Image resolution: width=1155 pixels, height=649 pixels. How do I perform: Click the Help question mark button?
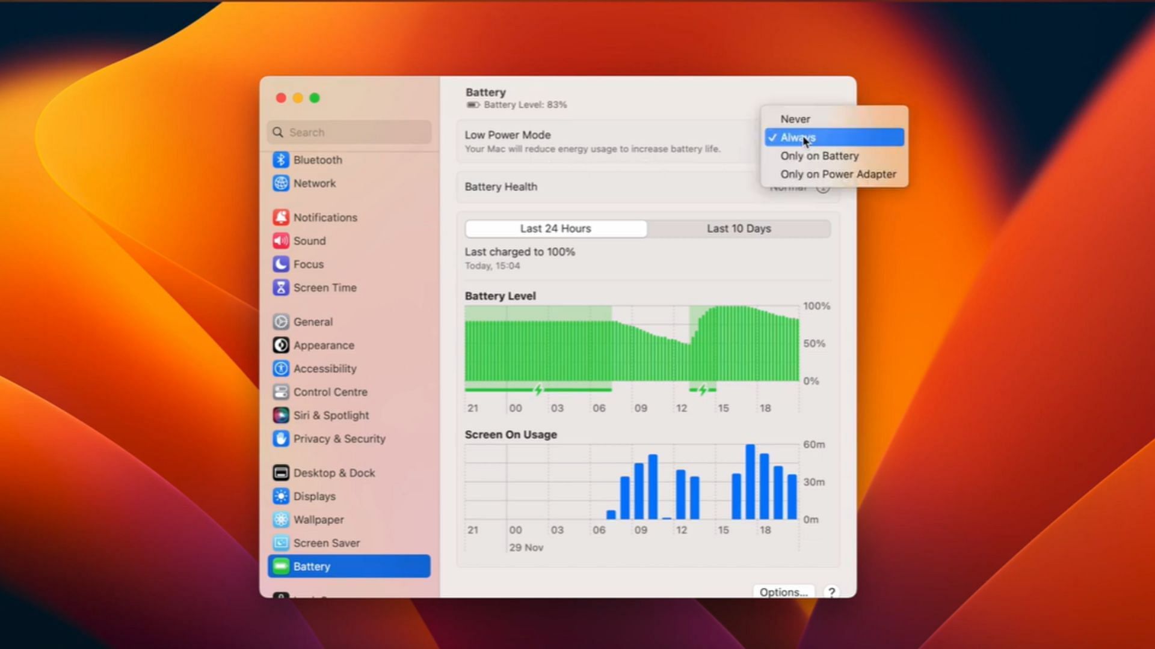tap(831, 592)
